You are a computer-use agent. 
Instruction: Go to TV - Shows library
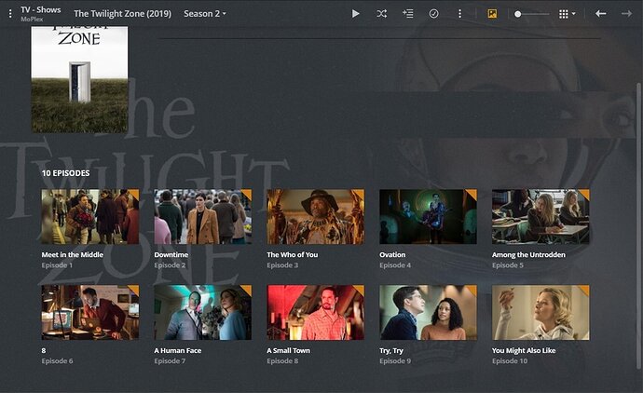point(41,10)
